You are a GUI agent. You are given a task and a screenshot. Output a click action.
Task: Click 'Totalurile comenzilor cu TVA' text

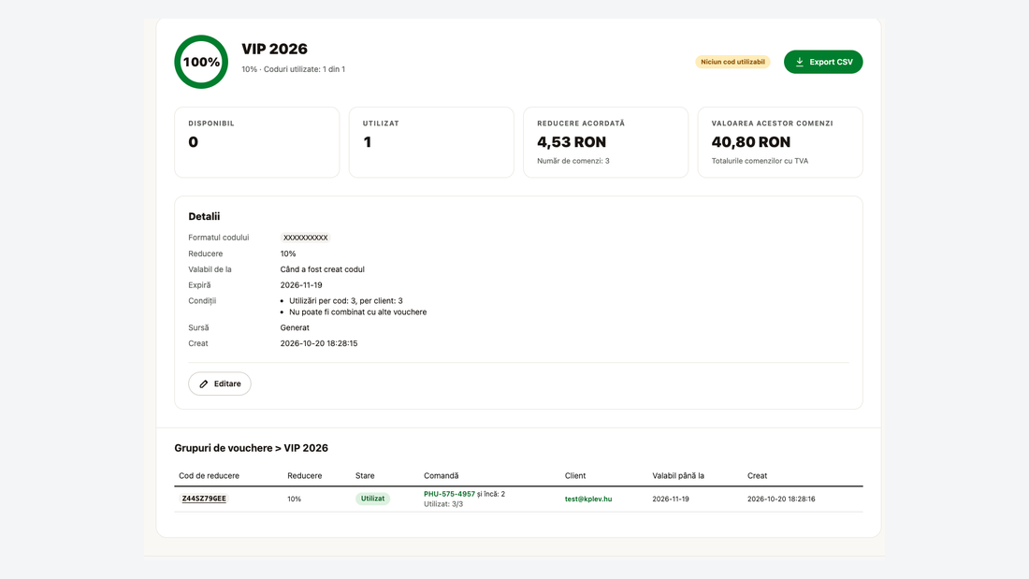pyautogui.click(x=760, y=161)
